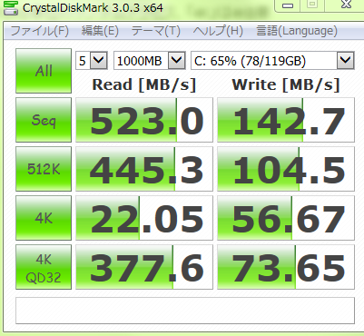Run all benchmarks with All button
The width and height of the screenshot is (364, 336).
pyautogui.click(x=44, y=71)
